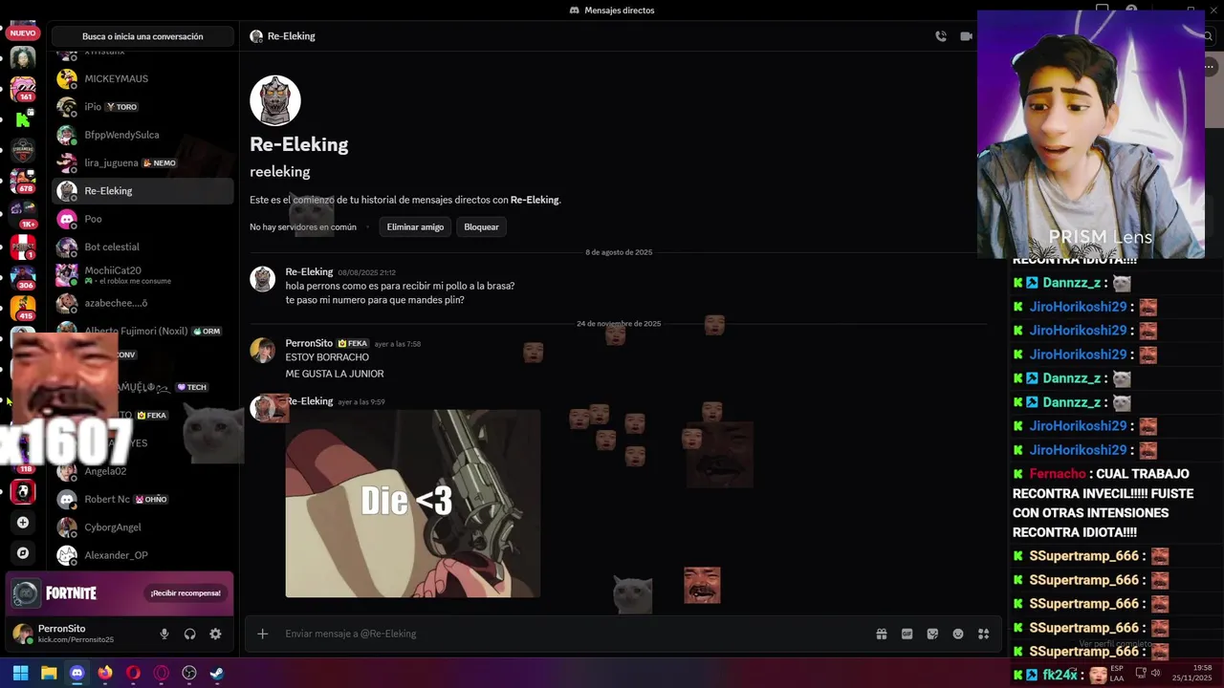Viewport: 1224px width, 688px height.
Task: Open Angela02 direct message
Action: click(142, 471)
